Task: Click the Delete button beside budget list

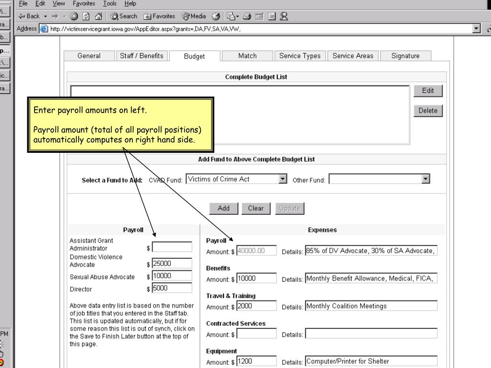Action: [x=428, y=111]
